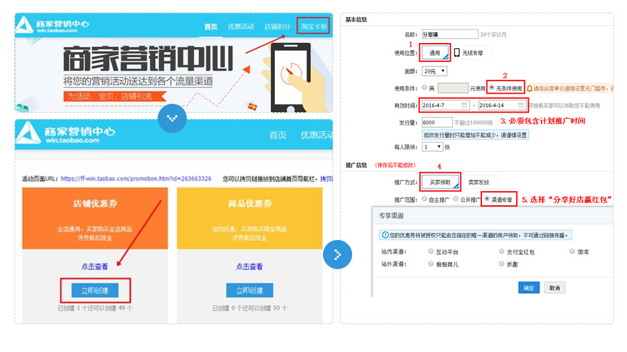Click the 商家营销中心 logo in top banner
The width and height of the screenshot is (627, 352).
53,25
